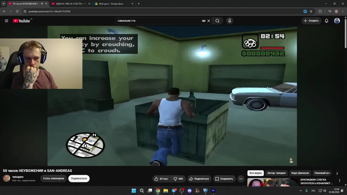
Task: Open Telegram from the taskbar
Action: (174, 191)
